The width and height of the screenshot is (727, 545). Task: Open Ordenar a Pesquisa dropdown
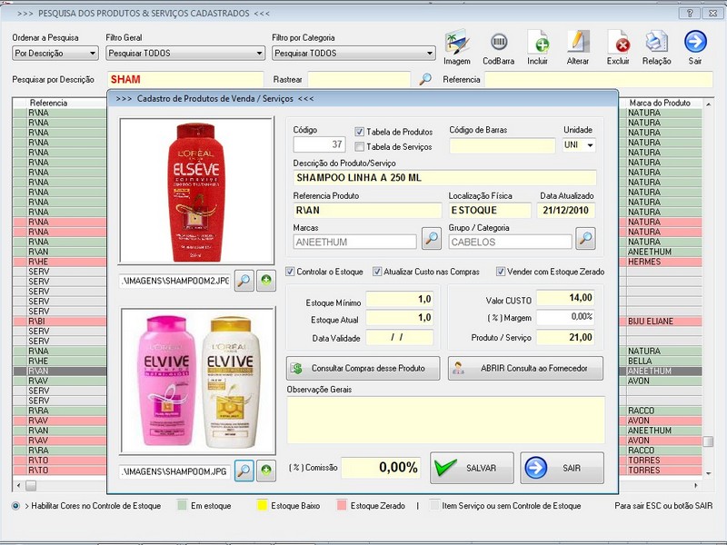tap(55, 54)
